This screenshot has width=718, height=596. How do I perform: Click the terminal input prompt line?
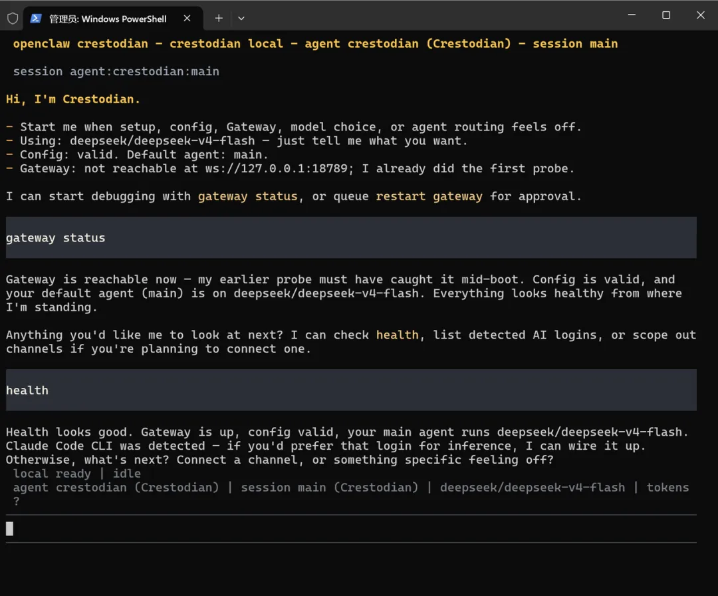(x=351, y=529)
